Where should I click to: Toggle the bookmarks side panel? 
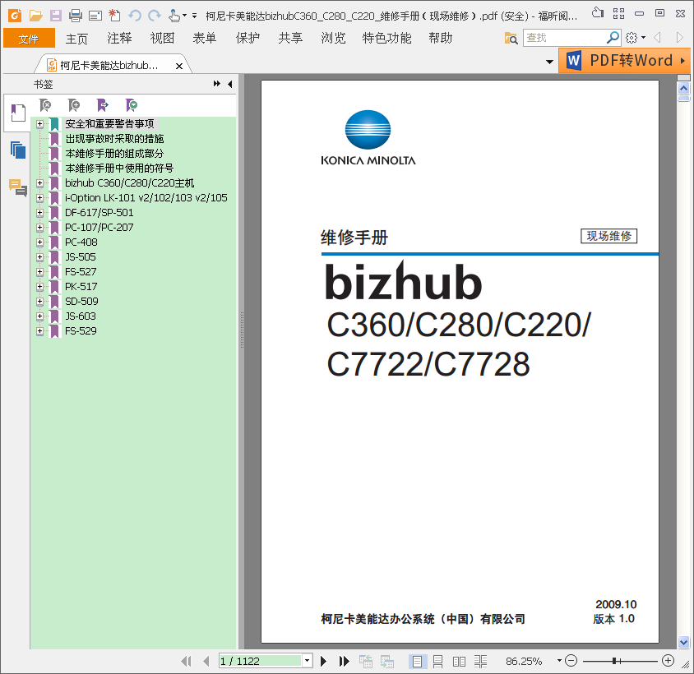(18, 113)
